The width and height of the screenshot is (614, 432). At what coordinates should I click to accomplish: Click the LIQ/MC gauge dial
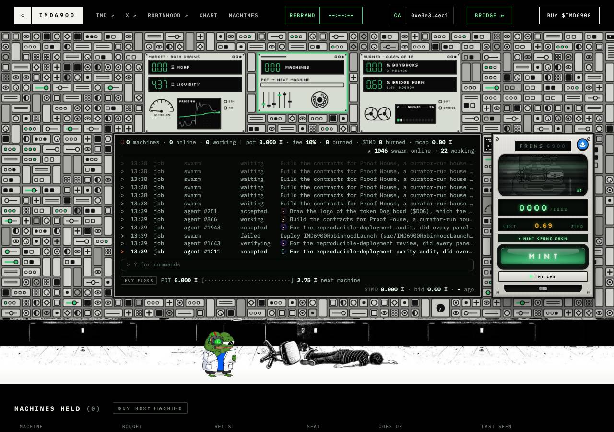[x=161, y=107]
